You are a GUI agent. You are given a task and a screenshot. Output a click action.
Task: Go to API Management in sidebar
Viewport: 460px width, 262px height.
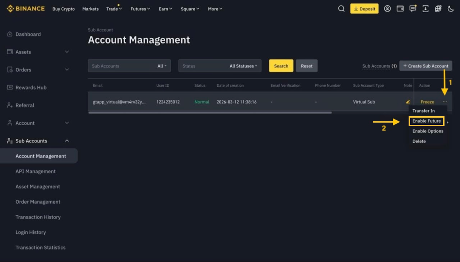tap(35, 172)
